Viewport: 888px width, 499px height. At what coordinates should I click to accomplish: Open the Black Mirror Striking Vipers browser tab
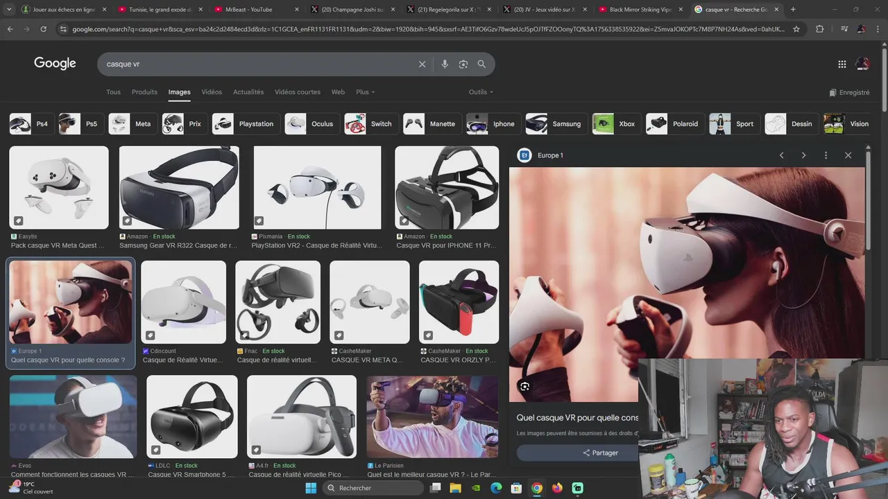640,10
